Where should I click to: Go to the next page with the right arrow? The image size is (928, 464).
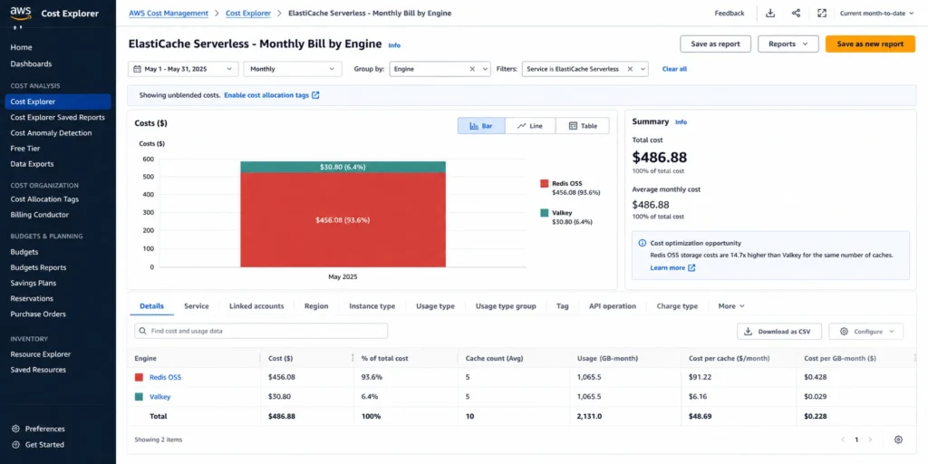pyautogui.click(x=870, y=440)
